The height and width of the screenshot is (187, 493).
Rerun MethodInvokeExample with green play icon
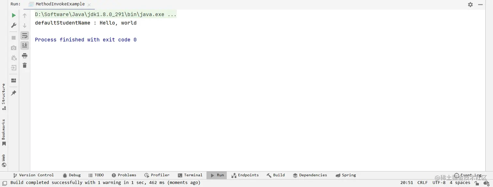pyautogui.click(x=14, y=15)
